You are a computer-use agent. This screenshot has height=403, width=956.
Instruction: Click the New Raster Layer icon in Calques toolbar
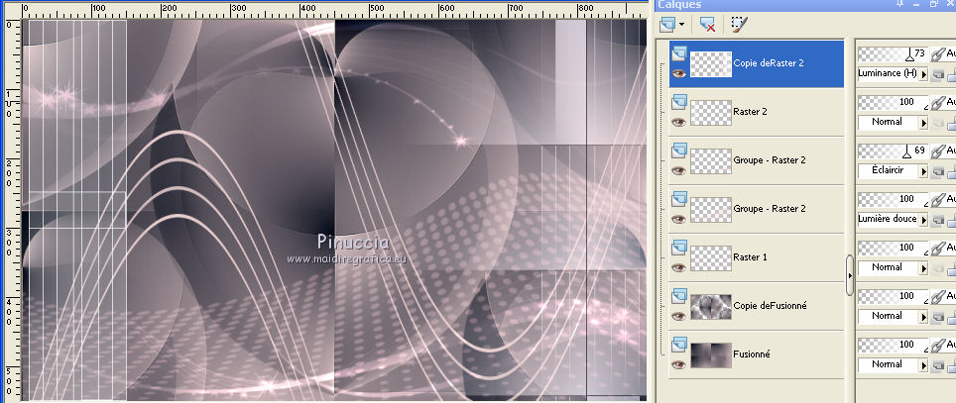pyautogui.click(x=668, y=25)
